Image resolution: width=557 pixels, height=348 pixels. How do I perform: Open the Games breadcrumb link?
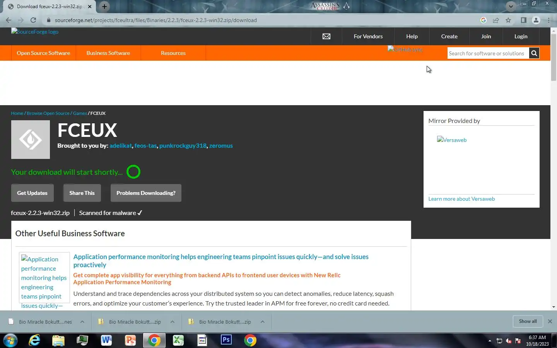(x=80, y=113)
